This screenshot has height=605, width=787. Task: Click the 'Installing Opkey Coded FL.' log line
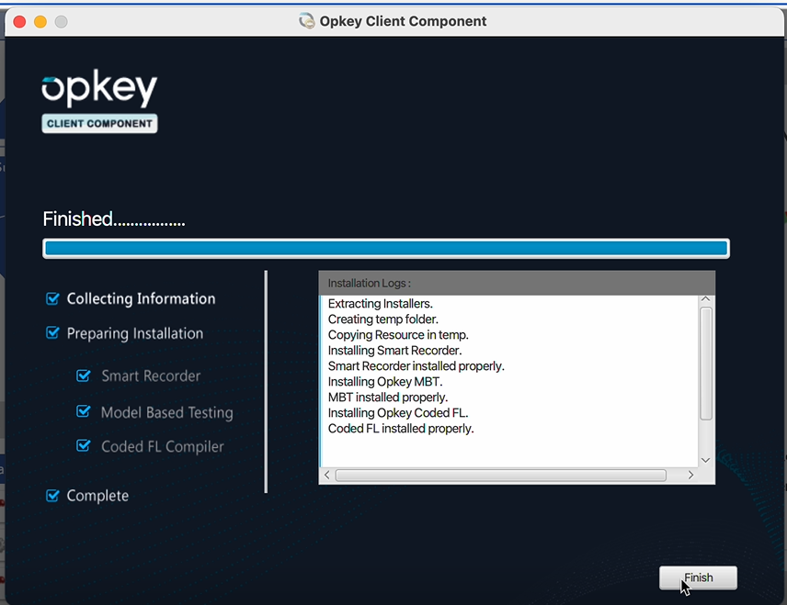point(398,412)
